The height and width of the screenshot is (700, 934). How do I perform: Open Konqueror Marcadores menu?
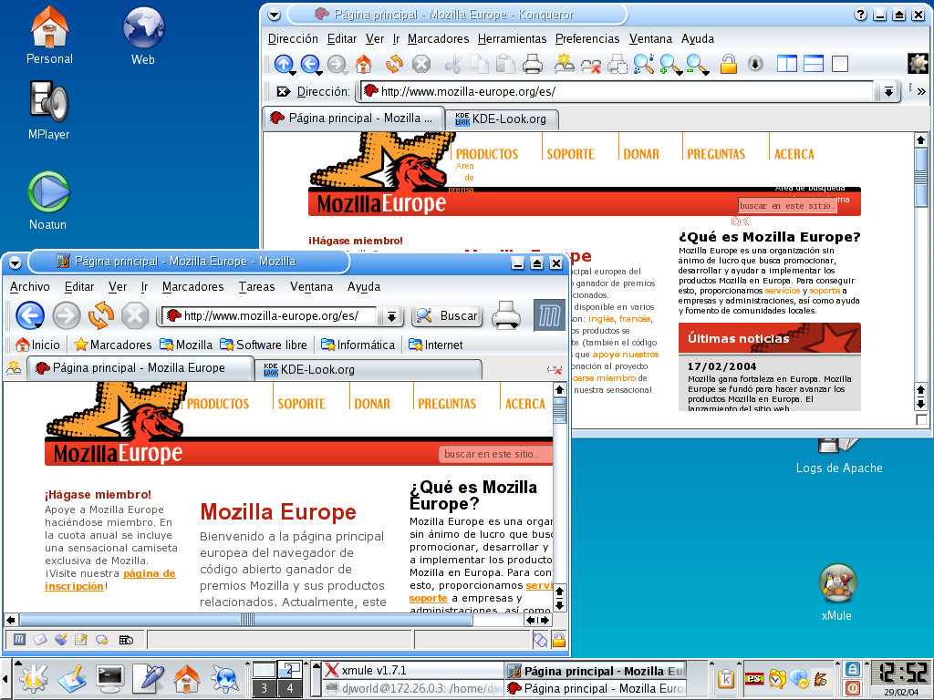coord(439,38)
